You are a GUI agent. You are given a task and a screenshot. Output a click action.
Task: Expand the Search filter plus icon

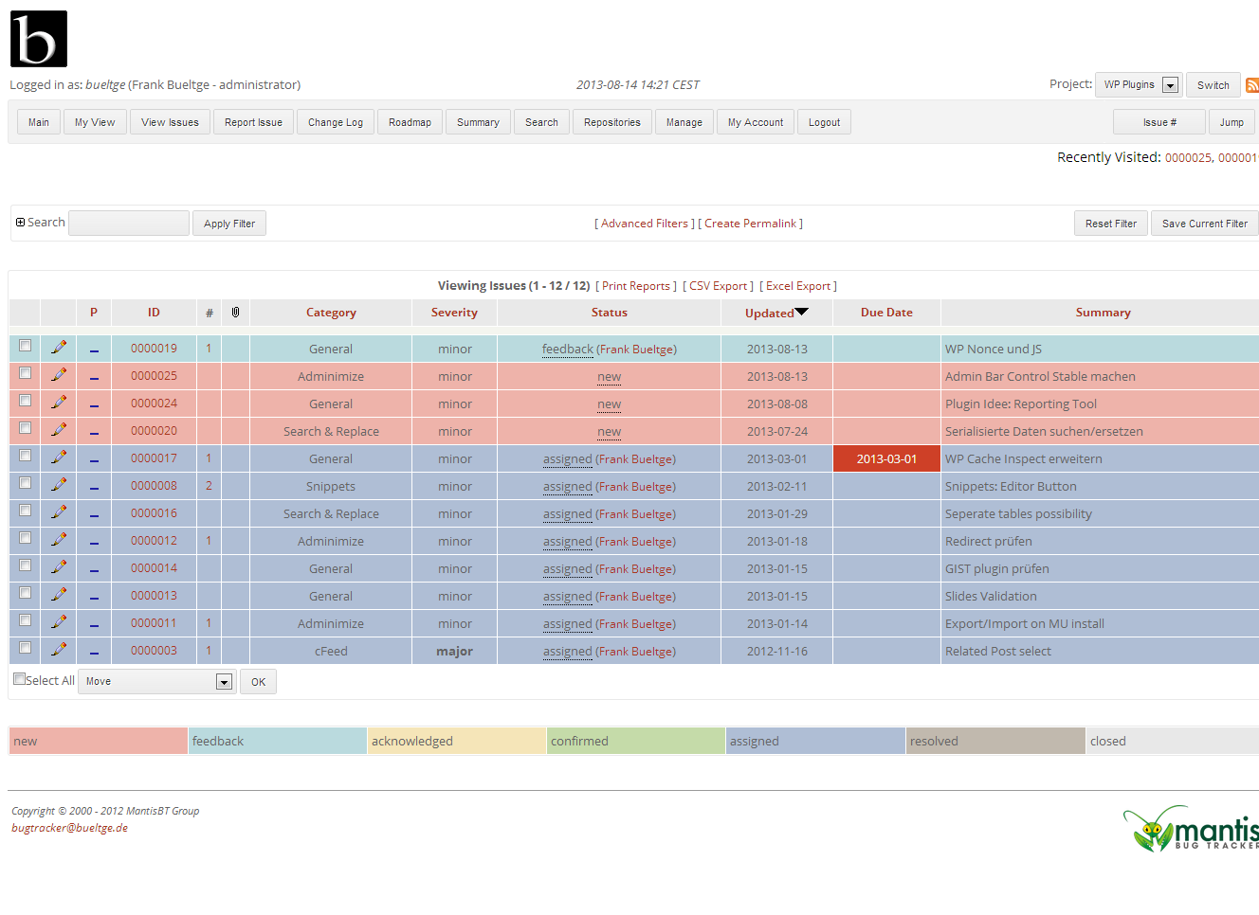(x=20, y=223)
